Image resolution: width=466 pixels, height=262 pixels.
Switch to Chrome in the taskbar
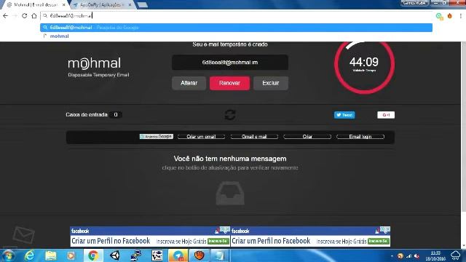pyautogui.click(x=93, y=255)
